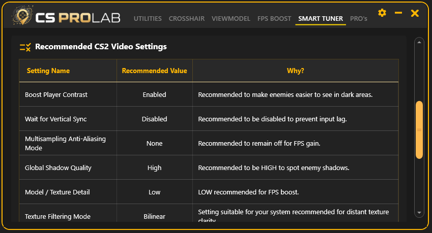Click the Why? column header
432x233 pixels.
tap(296, 71)
